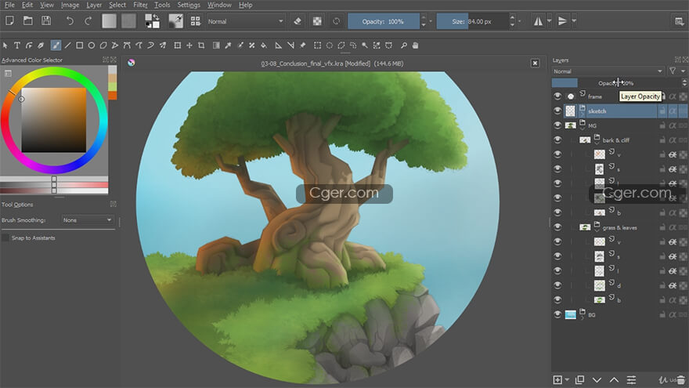
Task: Click the Open document icon
Action: point(27,20)
